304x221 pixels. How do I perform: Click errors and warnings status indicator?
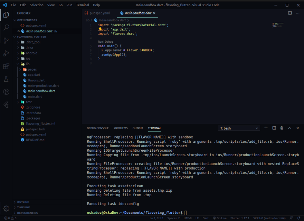10,218
